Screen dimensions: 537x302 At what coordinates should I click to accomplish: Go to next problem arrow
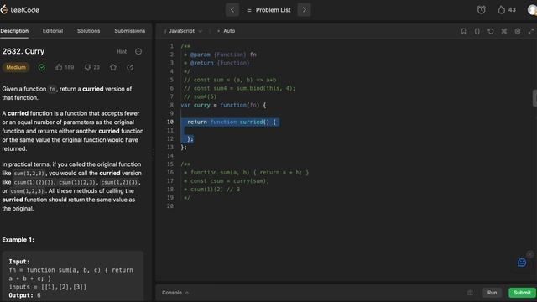click(x=304, y=10)
